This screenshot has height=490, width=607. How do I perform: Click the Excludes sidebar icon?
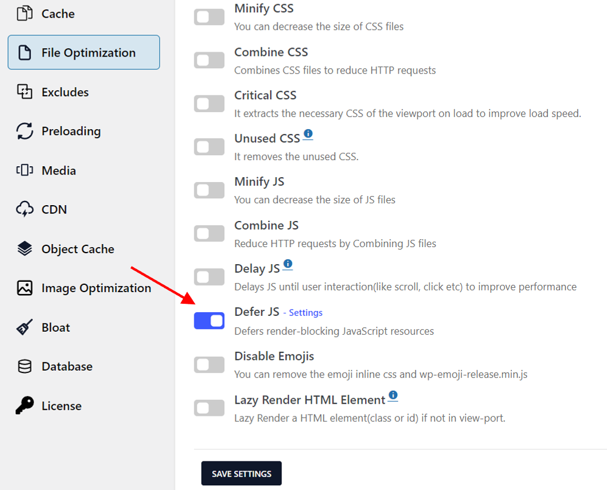24,92
